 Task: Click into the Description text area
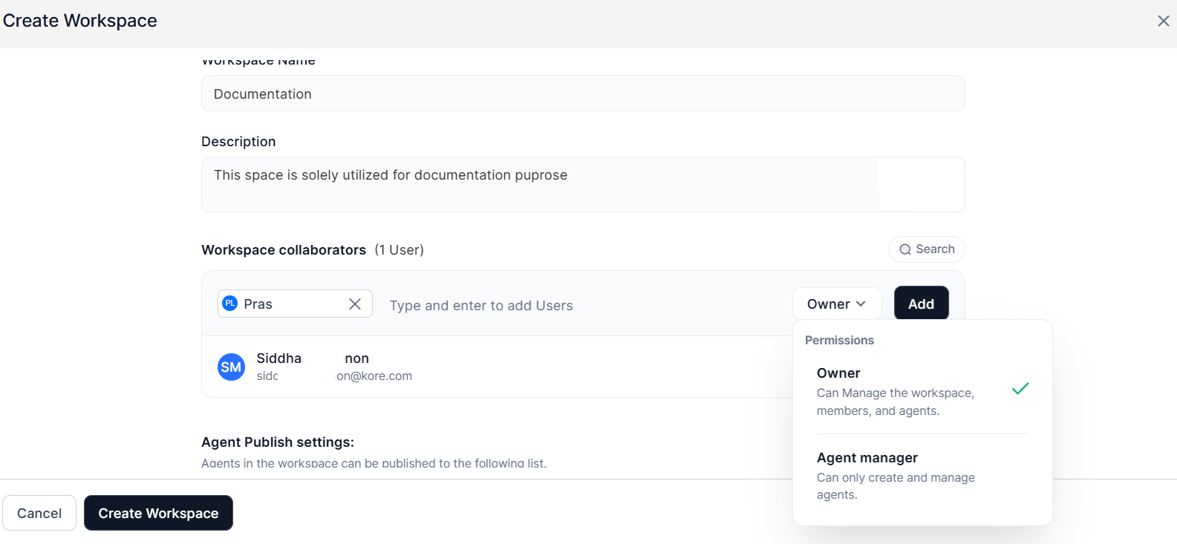click(x=583, y=184)
